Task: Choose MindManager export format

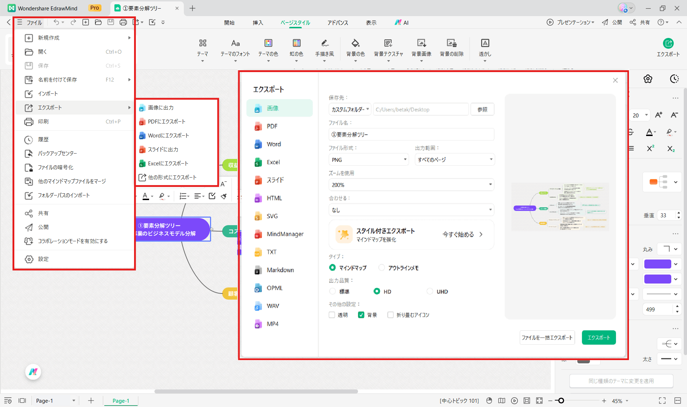Action: [x=280, y=234]
